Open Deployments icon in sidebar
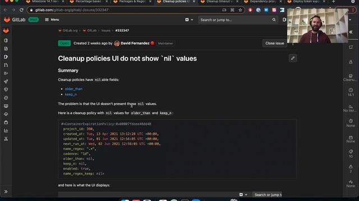This screenshot has height=201, width=359. (6, 98)
